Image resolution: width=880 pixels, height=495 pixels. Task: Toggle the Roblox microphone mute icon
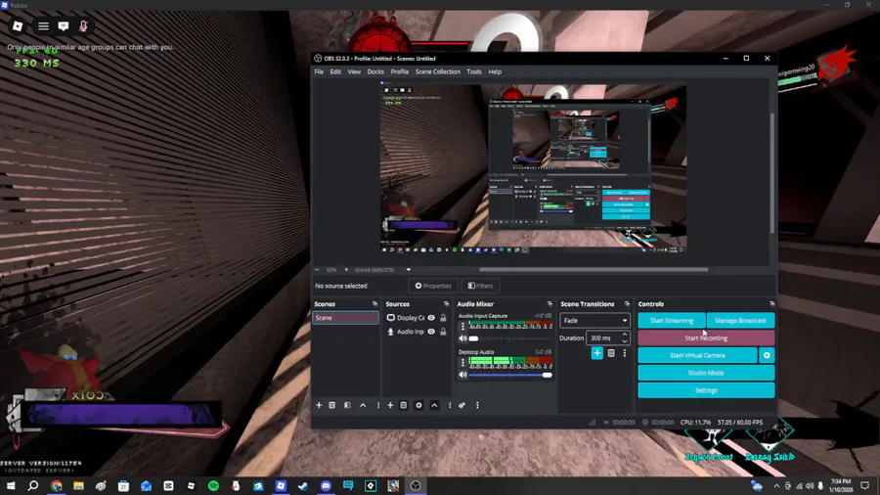[x=83, y=26]
